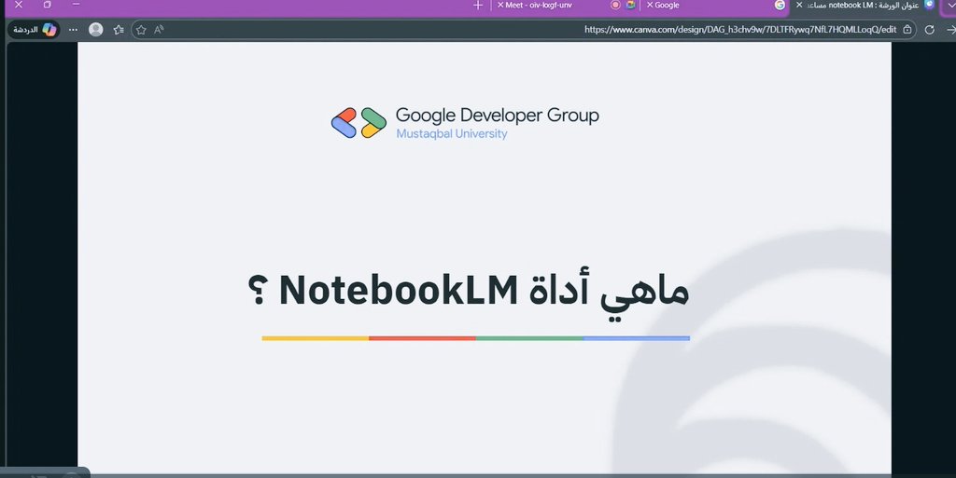Refresh the current page

929,29
